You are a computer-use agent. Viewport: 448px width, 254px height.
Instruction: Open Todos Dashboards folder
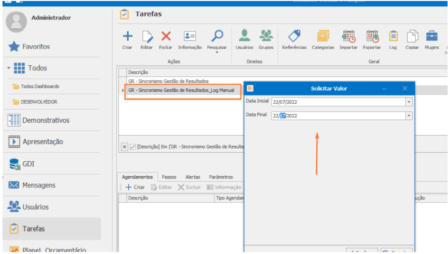(x=36, y=86)
